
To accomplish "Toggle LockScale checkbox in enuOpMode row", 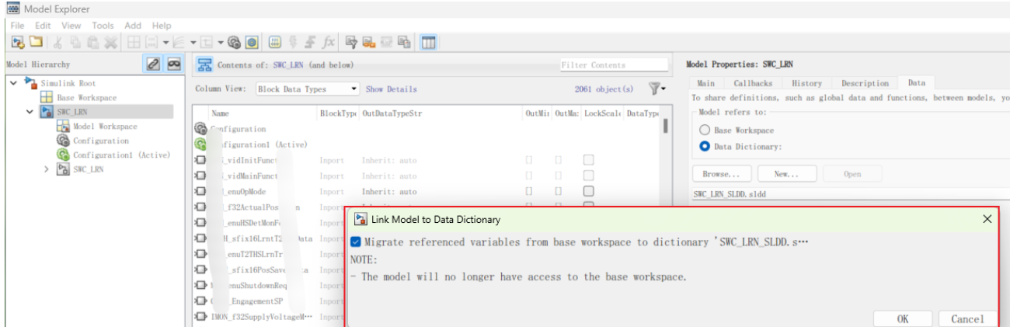I will point(589,191).
